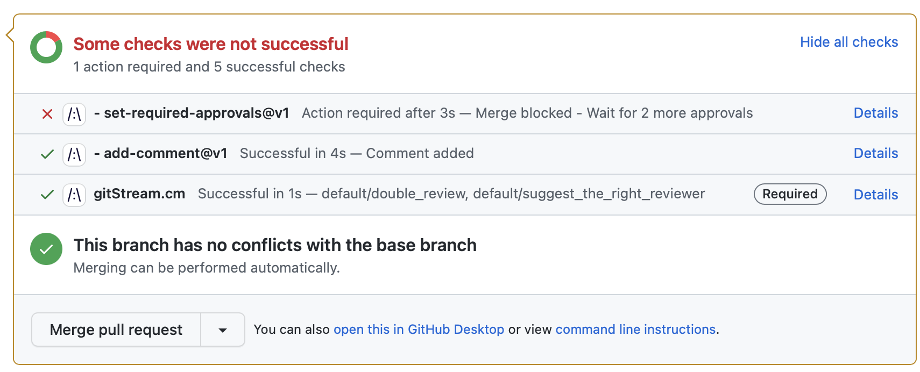Image resolution: width=920 pixels, height=372 pixels.
Task: Open Details for set-required-approvals@v1
Action: pos(875,113)
